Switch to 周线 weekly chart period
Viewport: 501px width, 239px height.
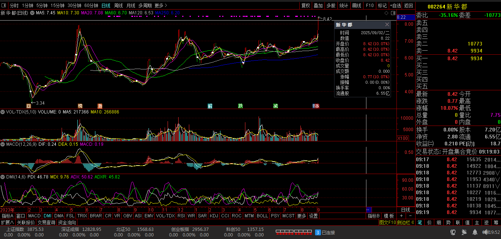(x=118, y=6)
